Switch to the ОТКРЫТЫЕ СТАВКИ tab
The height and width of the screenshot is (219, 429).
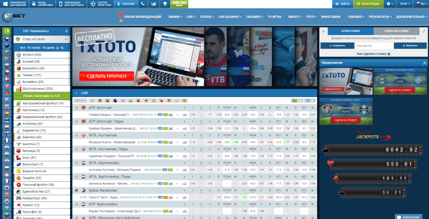tap(396, 31)
